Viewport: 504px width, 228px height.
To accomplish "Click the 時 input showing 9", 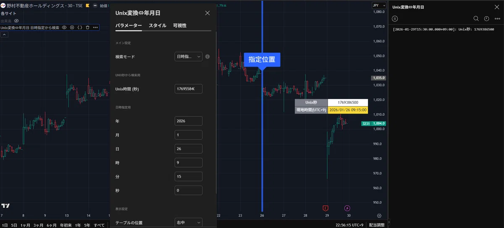I will pos(189,163).
